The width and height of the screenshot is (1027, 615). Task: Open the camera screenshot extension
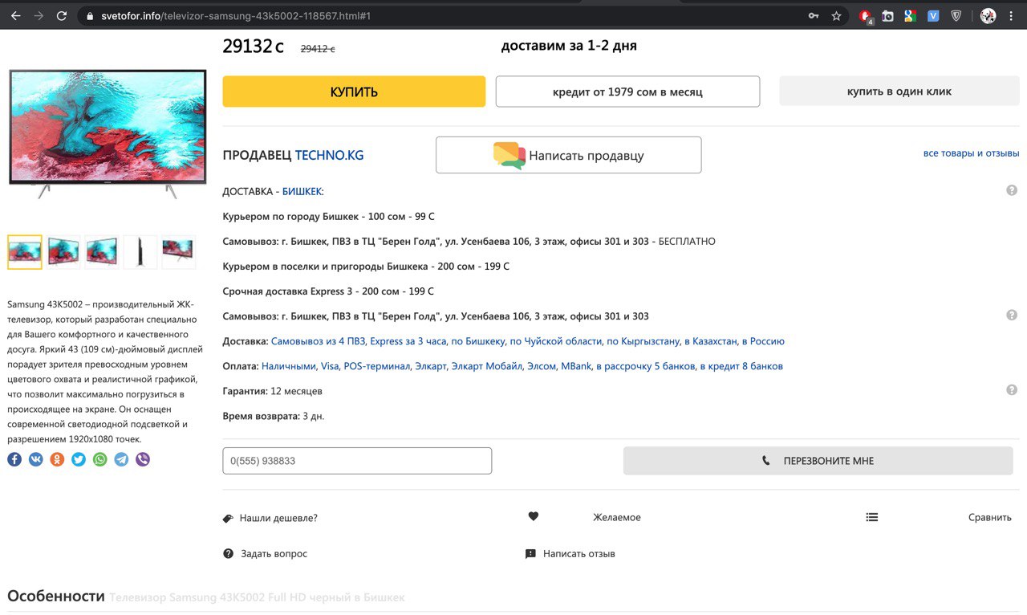(887, 16)
